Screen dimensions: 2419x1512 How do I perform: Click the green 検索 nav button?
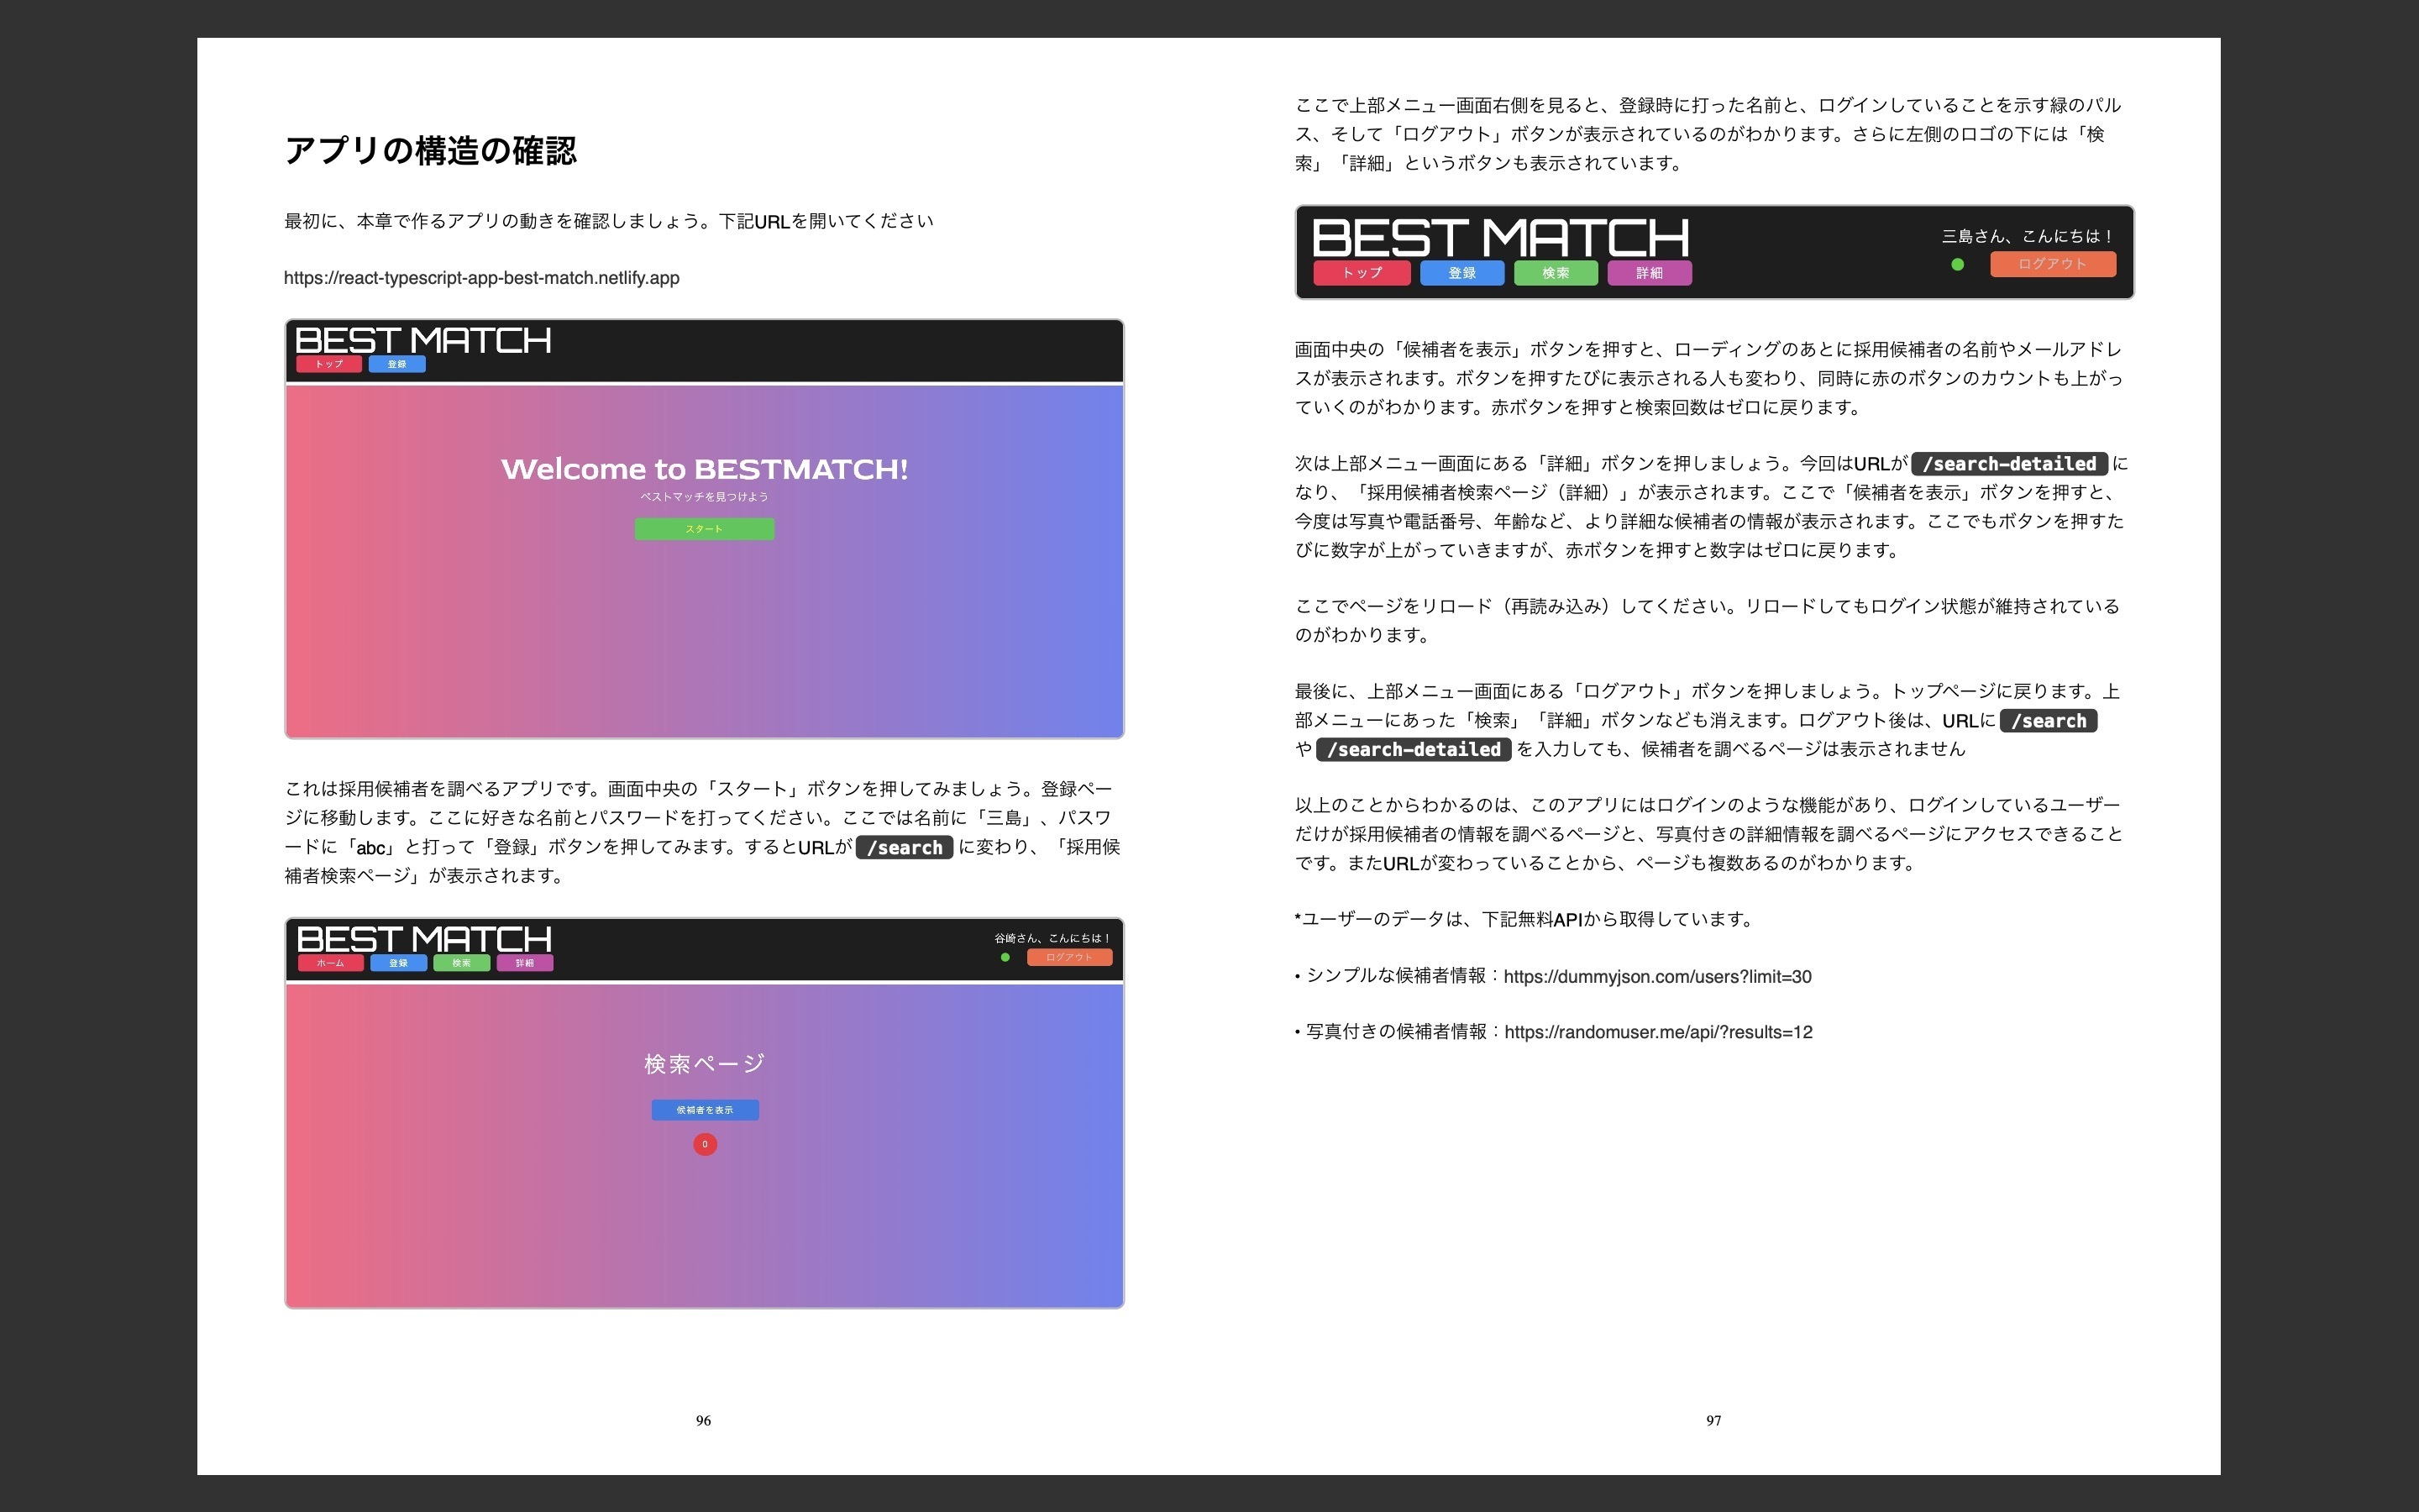pyautogui.click(x=1556, y=272)
